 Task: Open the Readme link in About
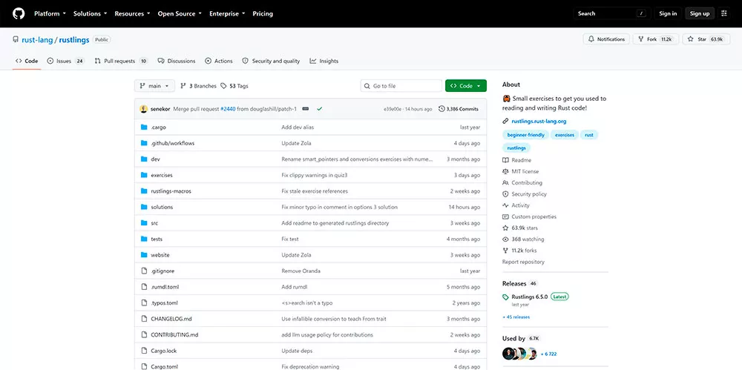tap(516, 160)
